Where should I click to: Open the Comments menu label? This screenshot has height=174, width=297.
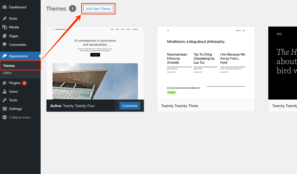tap(18, 45)
